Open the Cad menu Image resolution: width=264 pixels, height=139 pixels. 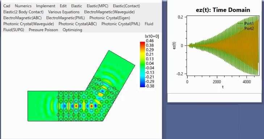coord(7,6)
